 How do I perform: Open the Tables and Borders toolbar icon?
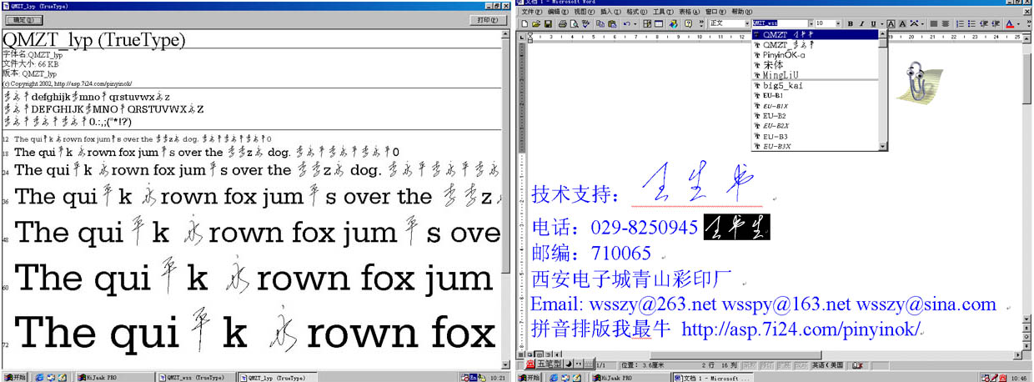(x=647, y=23)
